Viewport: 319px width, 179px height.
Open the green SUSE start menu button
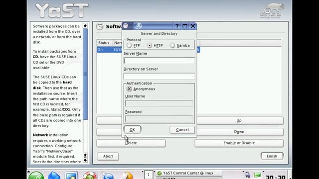pos(36,176)
